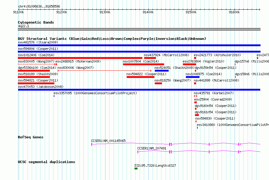269x180 pixels.
Task: Open esv3357095 (1000GenomesConsortiumPilotProject) label
Action: [x=95, y=93]
